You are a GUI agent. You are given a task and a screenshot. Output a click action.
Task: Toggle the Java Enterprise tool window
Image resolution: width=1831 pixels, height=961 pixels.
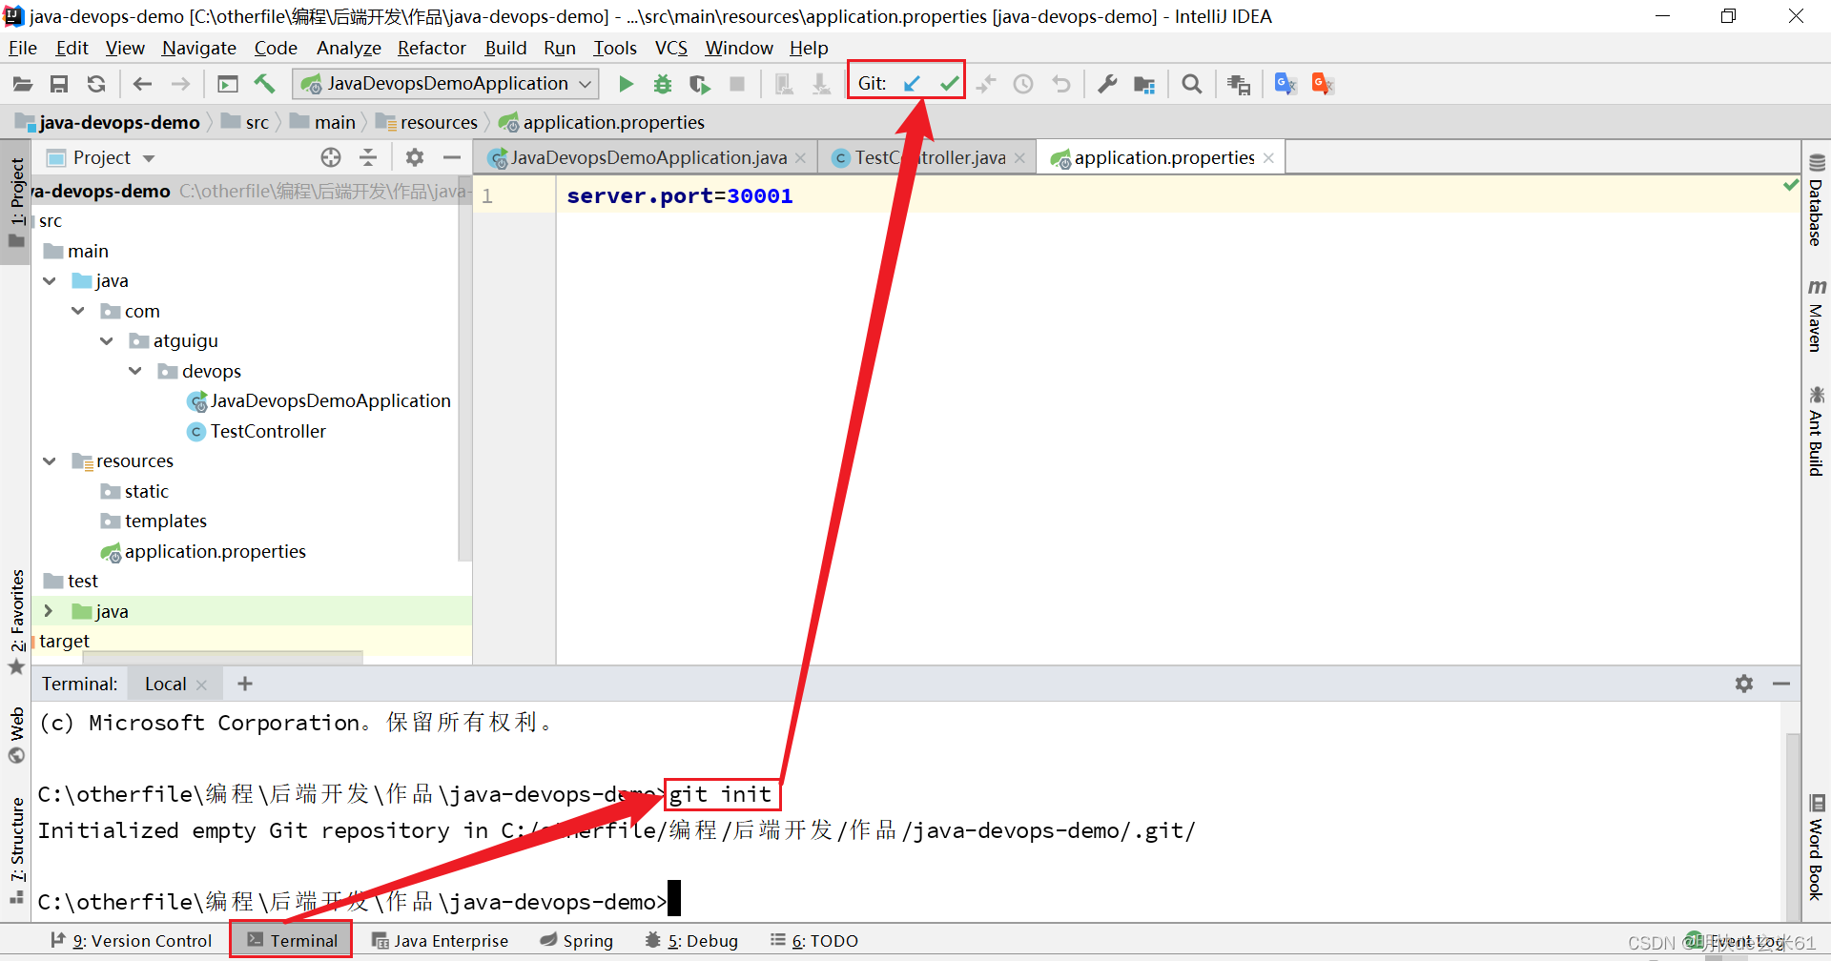point(440,941)
